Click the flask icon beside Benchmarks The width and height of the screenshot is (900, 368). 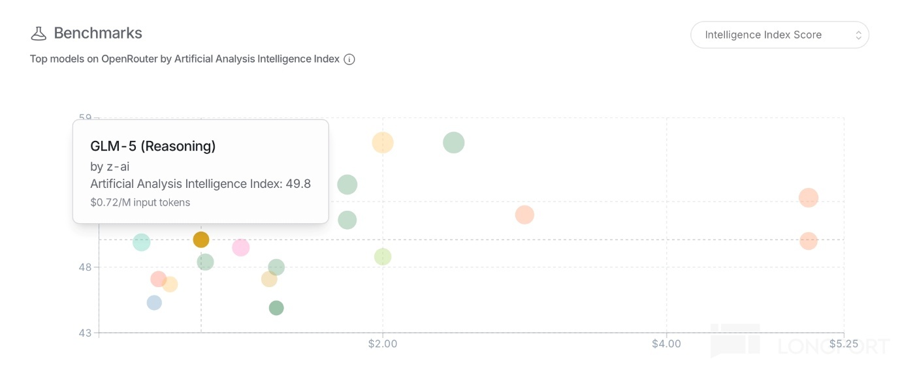tap(39, 33)
